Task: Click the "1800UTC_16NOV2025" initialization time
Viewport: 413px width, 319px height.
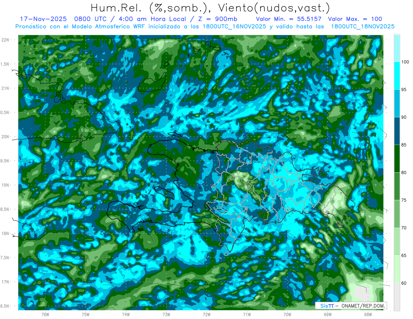Action: (234, 26)
